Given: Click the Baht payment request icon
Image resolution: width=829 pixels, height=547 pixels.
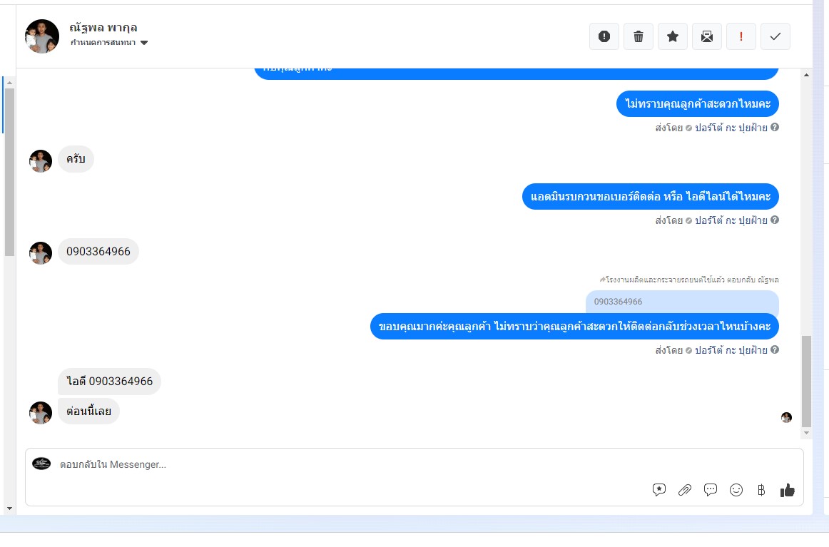Looking at the screenshot, I should (x=761, y=490).
